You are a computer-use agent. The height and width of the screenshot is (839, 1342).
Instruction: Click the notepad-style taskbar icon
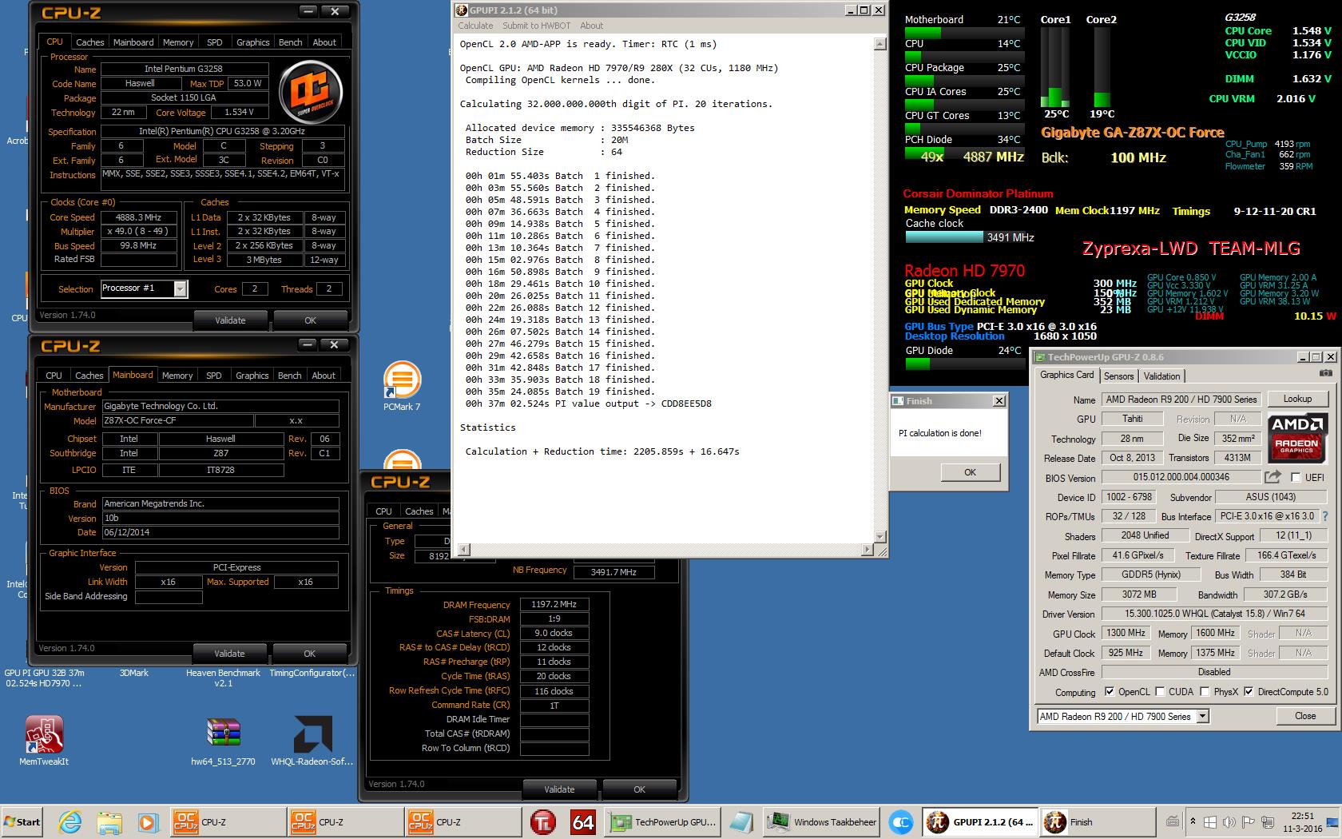741,821
